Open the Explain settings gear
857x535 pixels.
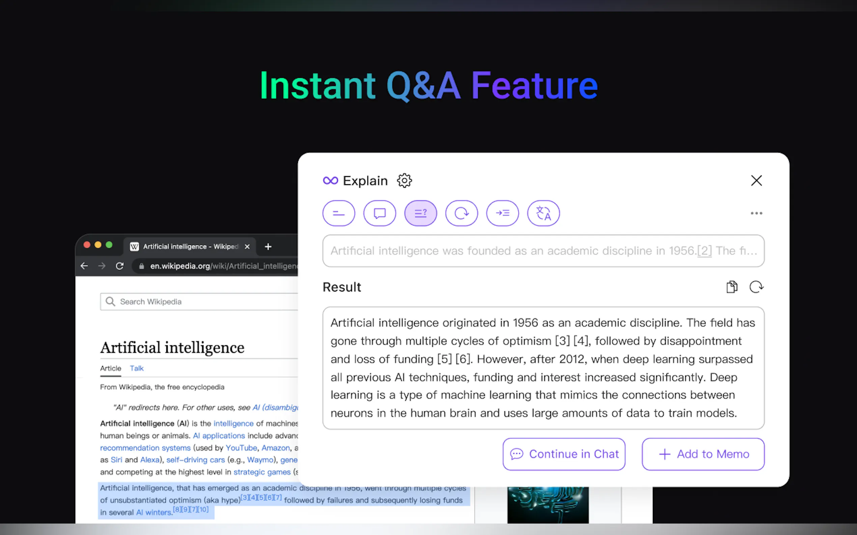(404, 181)
